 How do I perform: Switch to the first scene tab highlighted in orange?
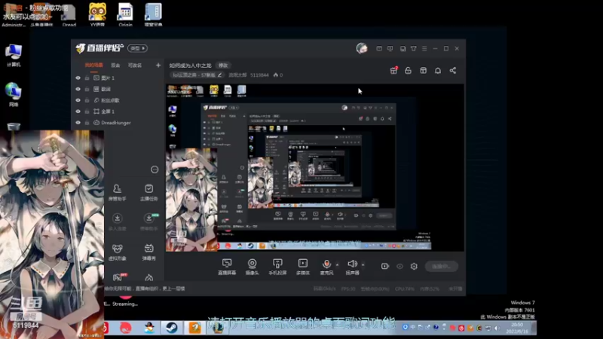point(93,66)
